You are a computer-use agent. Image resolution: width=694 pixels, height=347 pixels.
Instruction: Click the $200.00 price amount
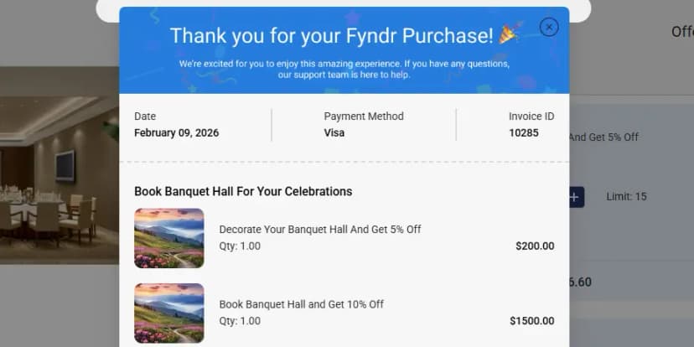click(535, 246)
